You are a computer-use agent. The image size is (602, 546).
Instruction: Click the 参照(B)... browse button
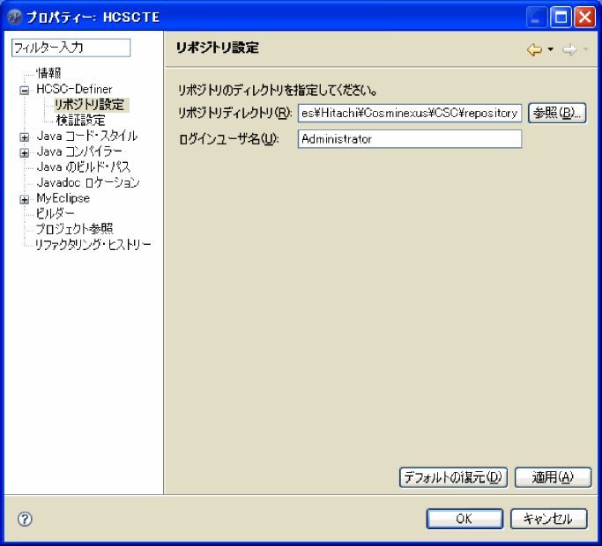click(557, 114)
